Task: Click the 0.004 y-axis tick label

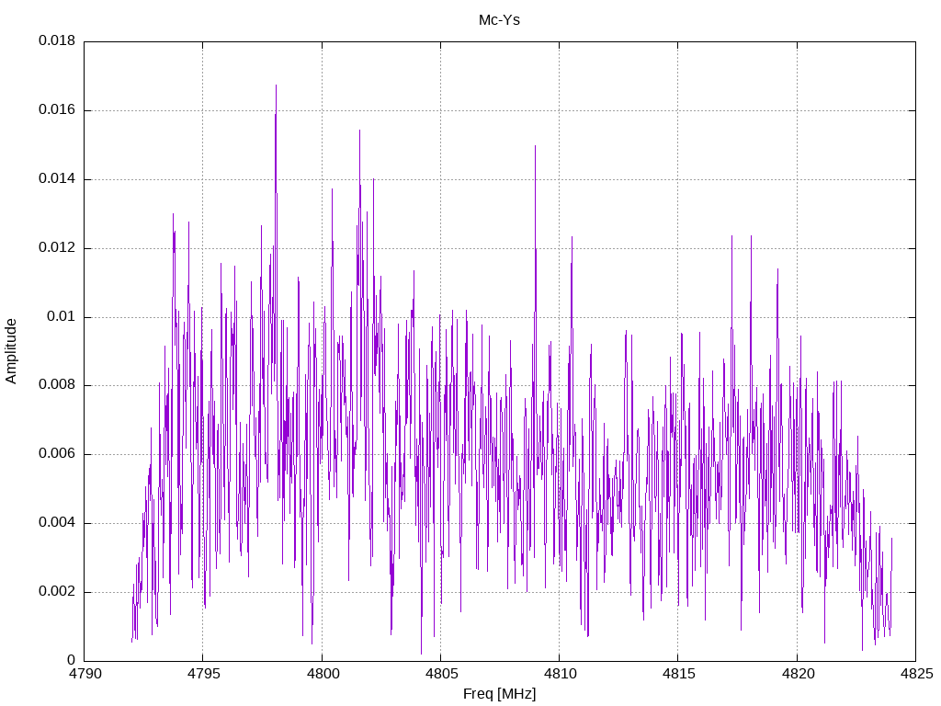Action: point(57,523)
